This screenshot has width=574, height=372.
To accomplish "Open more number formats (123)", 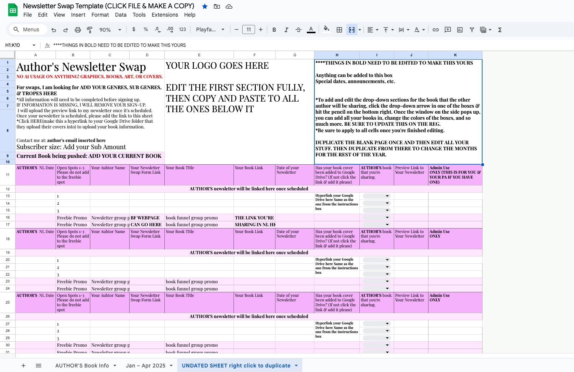I will coord(183,29).
